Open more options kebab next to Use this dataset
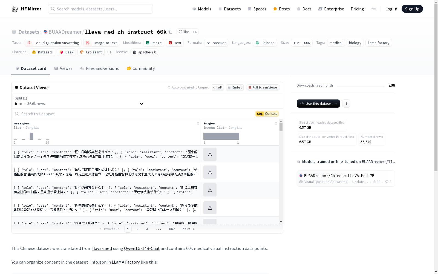Screen dimensions: 438x274 346,104
